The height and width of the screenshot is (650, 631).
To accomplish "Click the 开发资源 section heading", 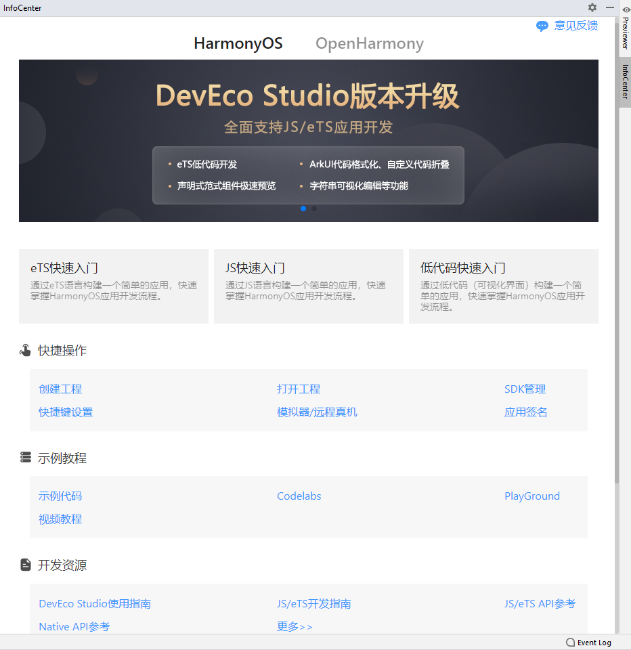I will coord(62,565).
